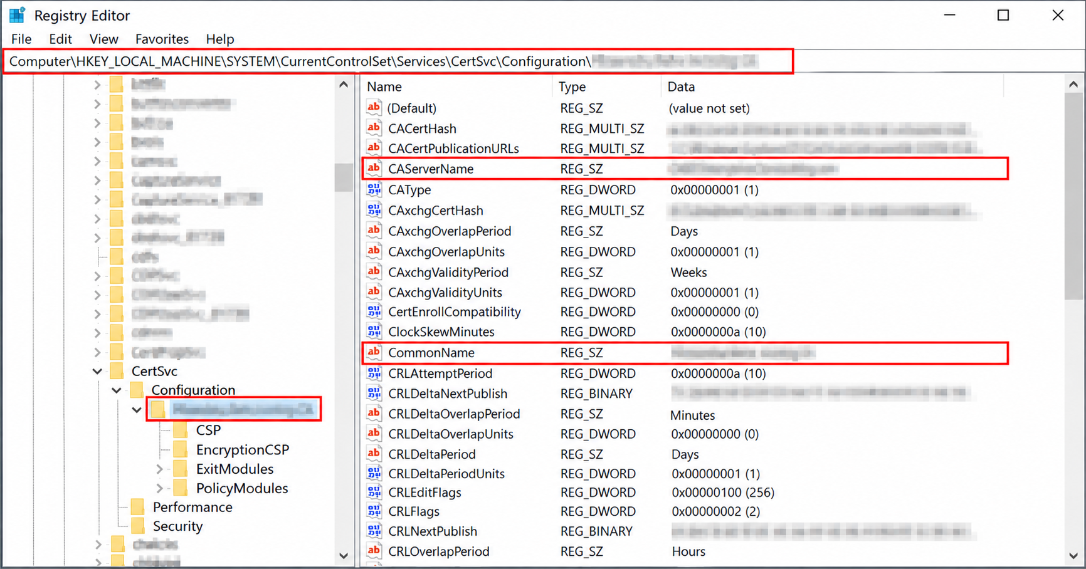Click the Security folder icon
This screenshot has height=569, width=1086.
point(138,526)
